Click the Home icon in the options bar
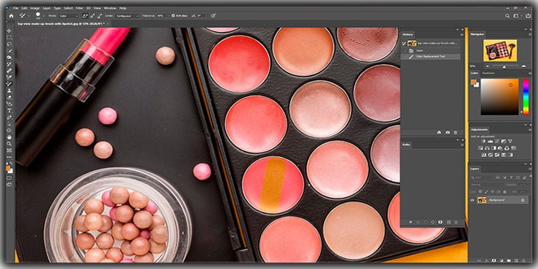The height and width of the screenshot is (269, 538). pyautogui.click(x=12, y=16)
